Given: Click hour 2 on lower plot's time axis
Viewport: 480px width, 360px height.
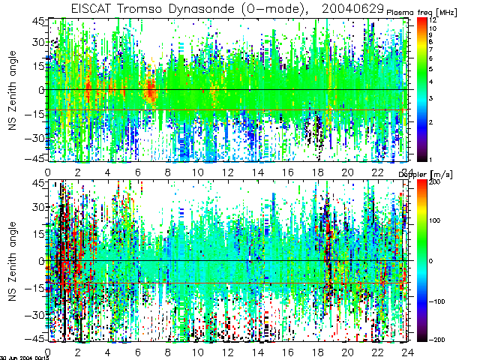Looking at the screenshot, I should tap(78, 352).
